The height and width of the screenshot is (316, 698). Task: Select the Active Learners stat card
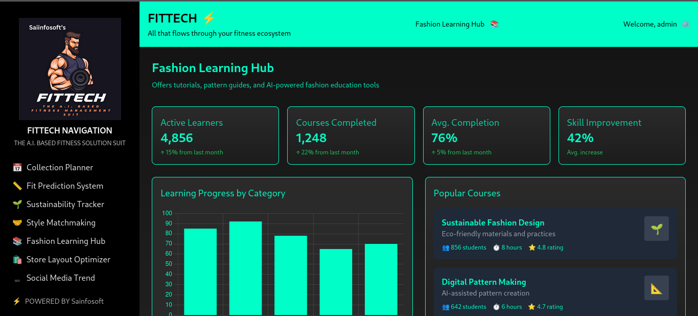[215, 136]
